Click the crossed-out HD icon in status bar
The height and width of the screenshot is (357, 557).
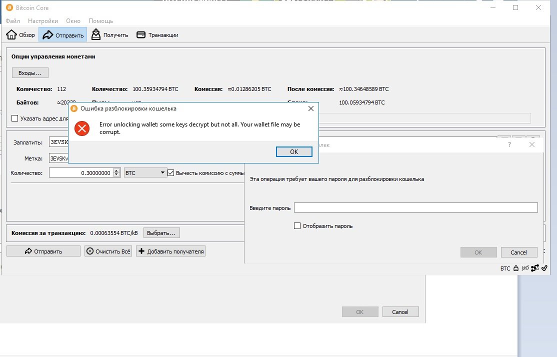coord(525,268)
